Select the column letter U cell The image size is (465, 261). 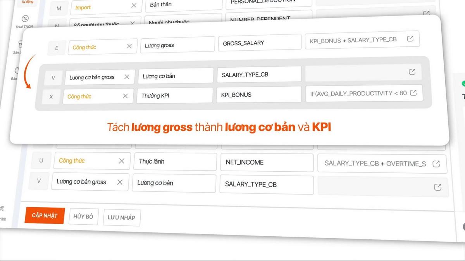(x=41, y=160)
